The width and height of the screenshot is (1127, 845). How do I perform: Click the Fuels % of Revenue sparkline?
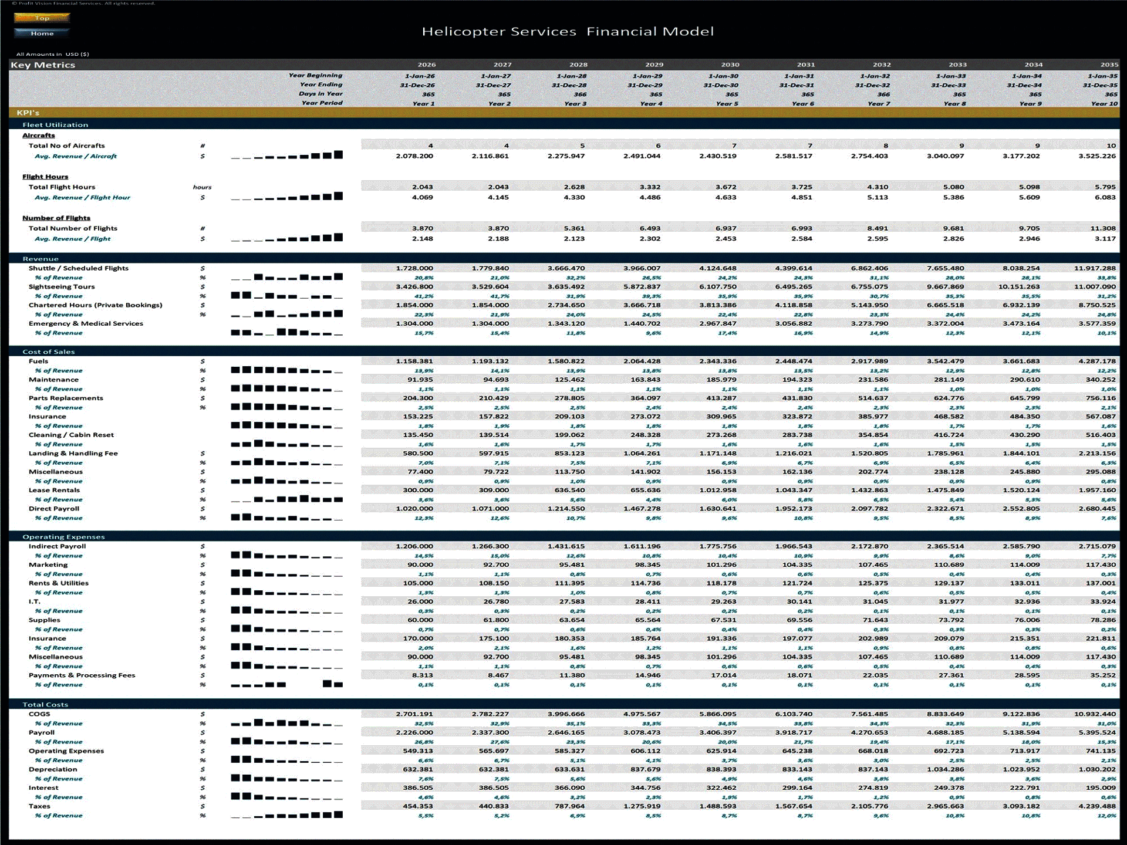coord(287,370)
